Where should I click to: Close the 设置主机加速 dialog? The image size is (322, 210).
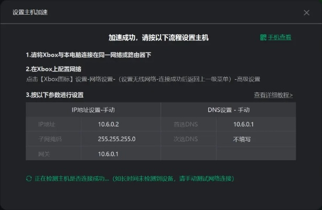(306, 13)
